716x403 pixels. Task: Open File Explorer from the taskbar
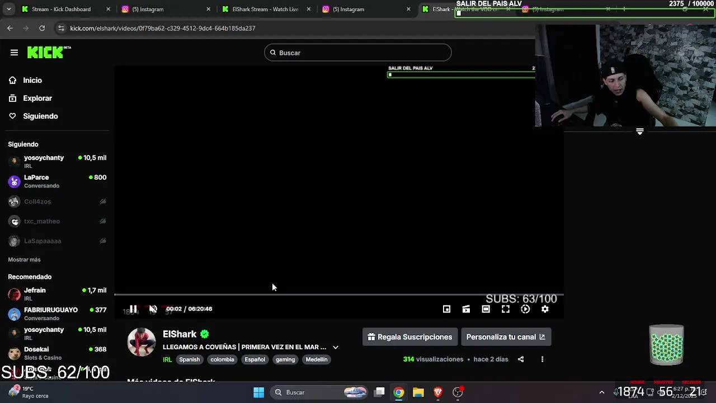[x=418, y=392]
